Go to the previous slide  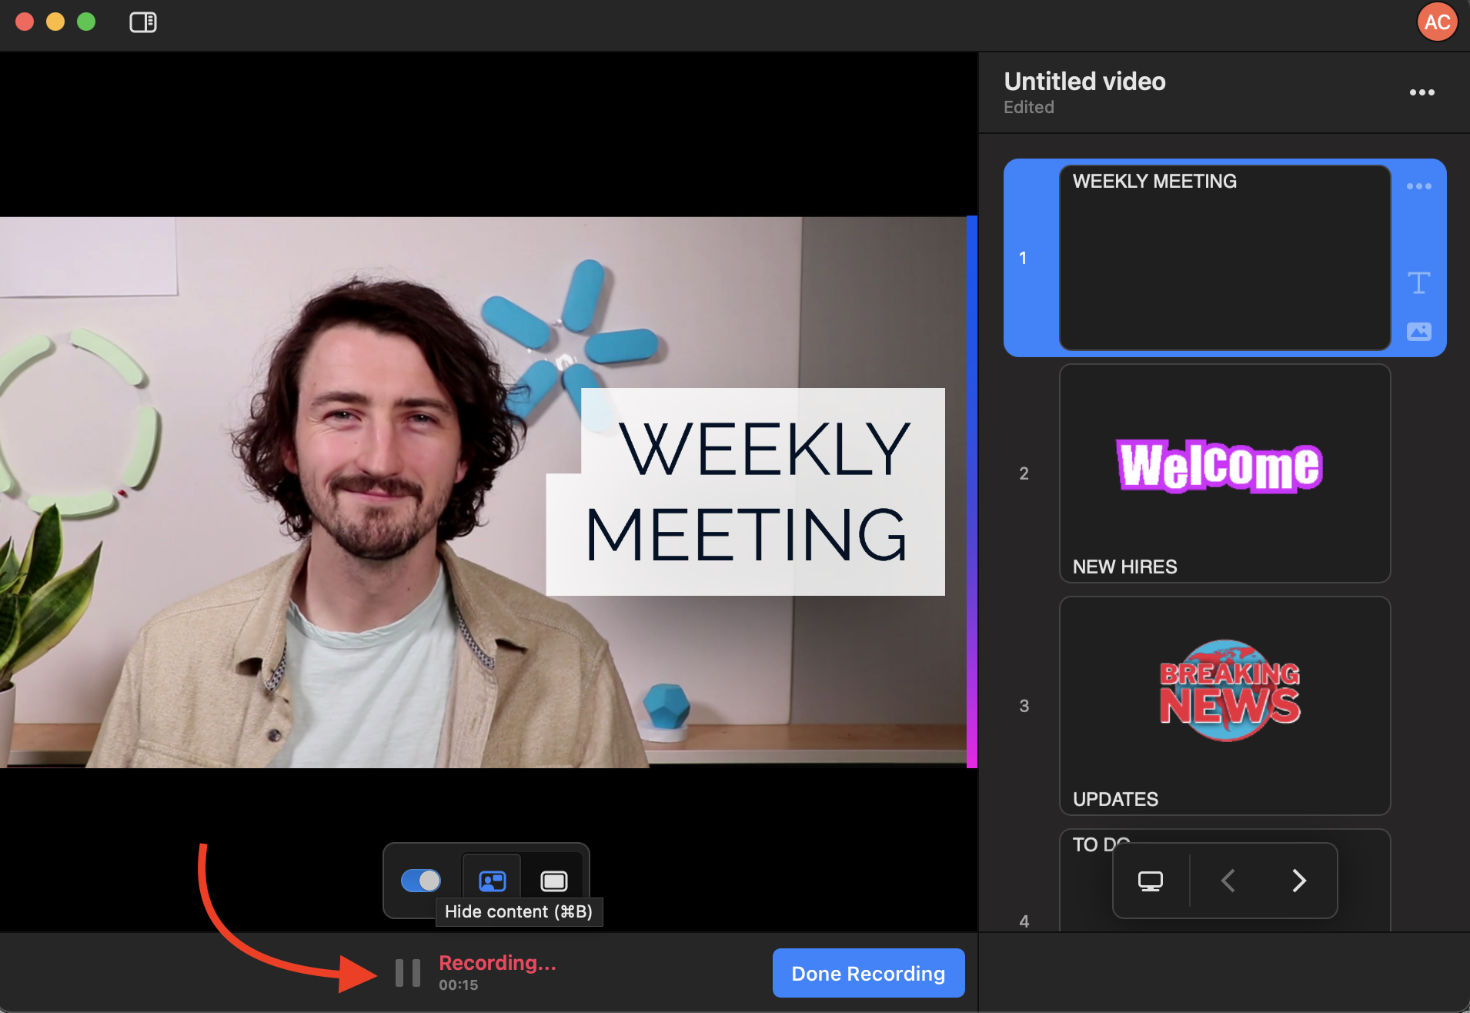pyautogui.click(x=1228, y=881)
